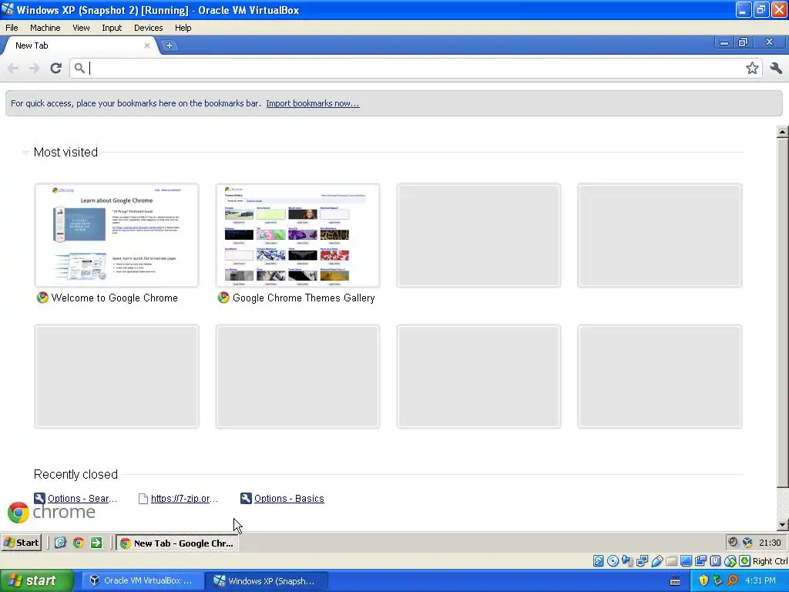
Task: Open a new tab with the plus button
Action: [x=169, y=45]
